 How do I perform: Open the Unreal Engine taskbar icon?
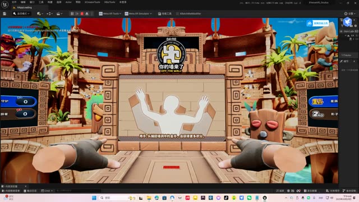(x=264, y=198)
